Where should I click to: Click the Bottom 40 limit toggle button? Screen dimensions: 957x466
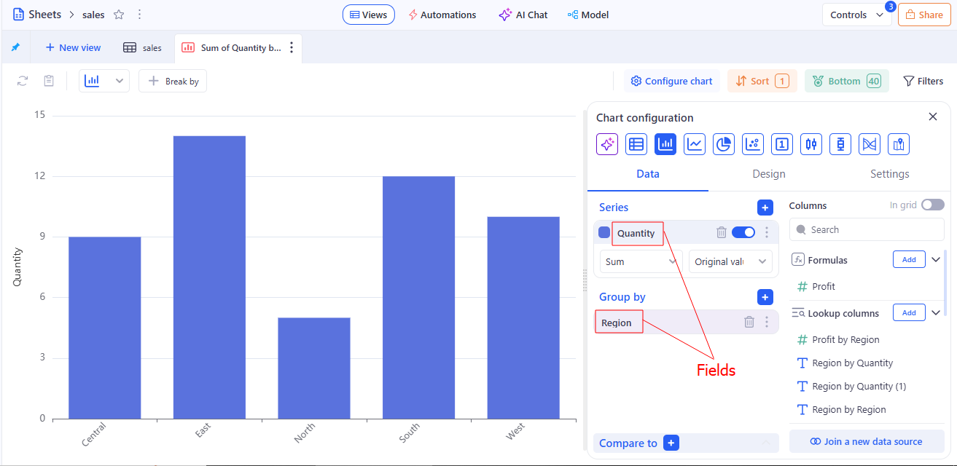tap(846, 81)
